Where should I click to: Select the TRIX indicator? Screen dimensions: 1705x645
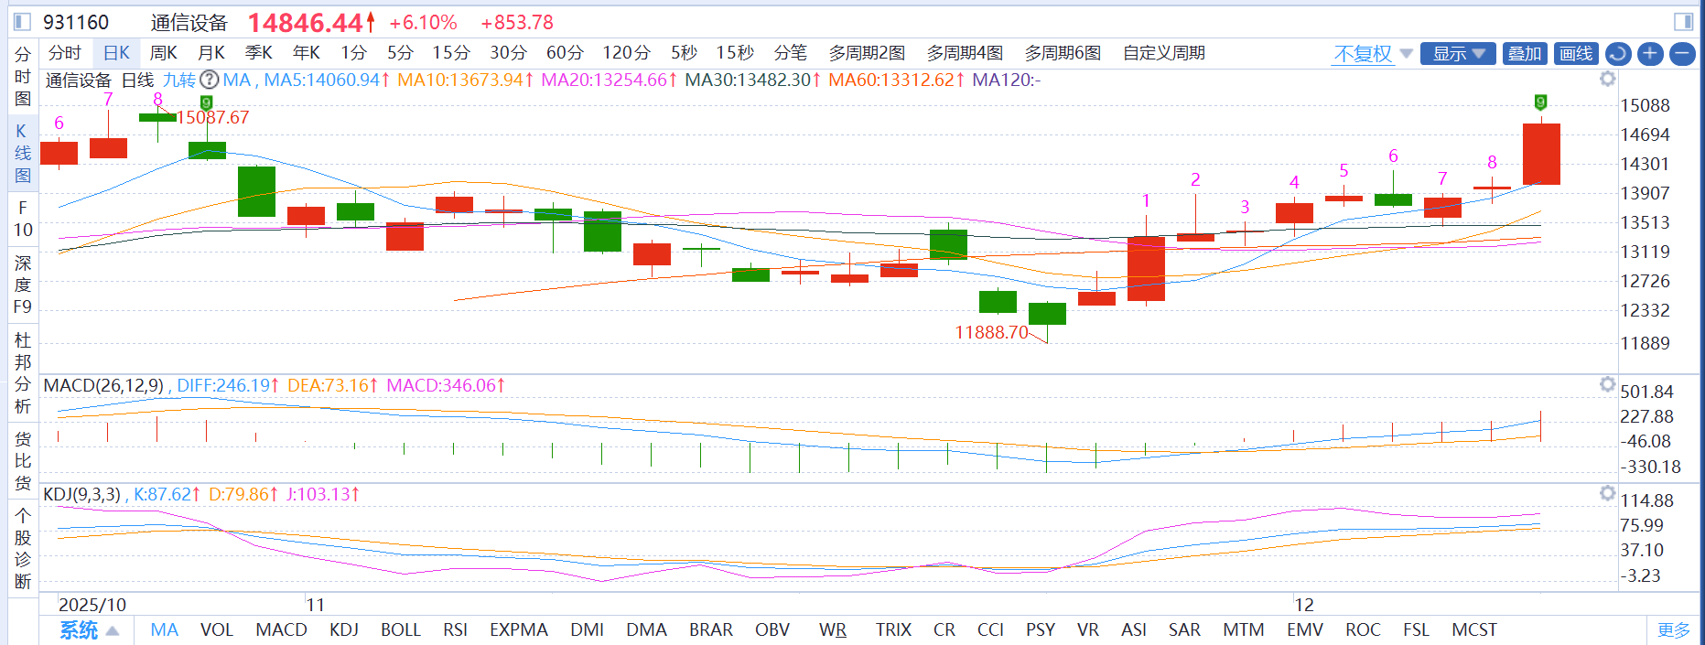pos(893,629)
